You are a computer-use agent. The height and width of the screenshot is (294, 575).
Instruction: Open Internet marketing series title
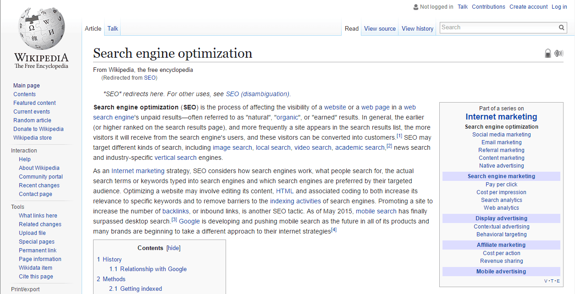tap(501, 117)
